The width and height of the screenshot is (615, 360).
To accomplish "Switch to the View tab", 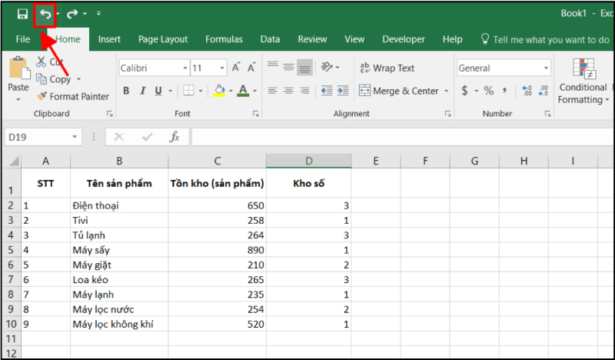I will (x=354, y=39).
